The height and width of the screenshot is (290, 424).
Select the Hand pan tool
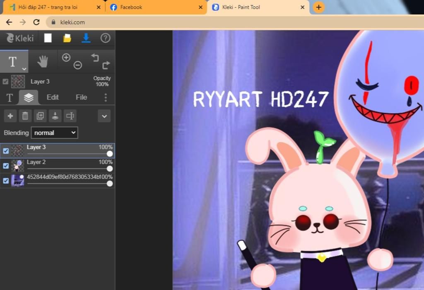[x=43, y=62]
